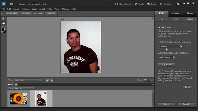Open the Organizer

pyautogui.click(x=166, y=4)
